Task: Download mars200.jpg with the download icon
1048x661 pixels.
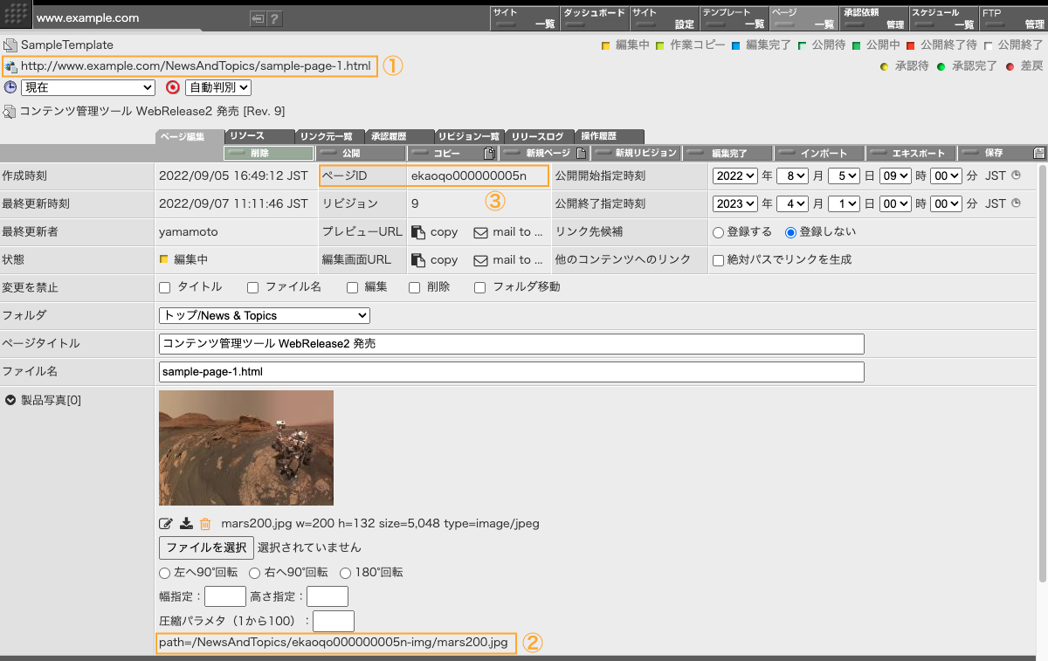Action: click(x=186, y=524)
